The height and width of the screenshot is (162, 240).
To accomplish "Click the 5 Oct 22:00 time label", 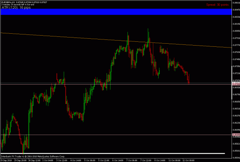I will pos(104,160).
